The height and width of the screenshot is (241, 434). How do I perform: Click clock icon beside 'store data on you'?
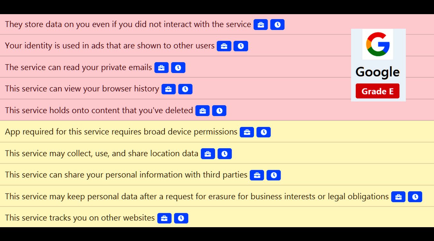(x=277, y=25)
